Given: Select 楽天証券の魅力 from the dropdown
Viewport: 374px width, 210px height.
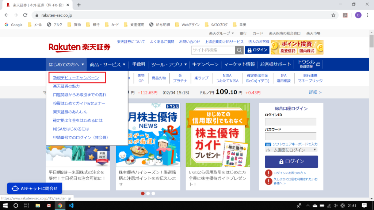Looking at the screenshot, I should pyautogui.click(x=66, y=86).
